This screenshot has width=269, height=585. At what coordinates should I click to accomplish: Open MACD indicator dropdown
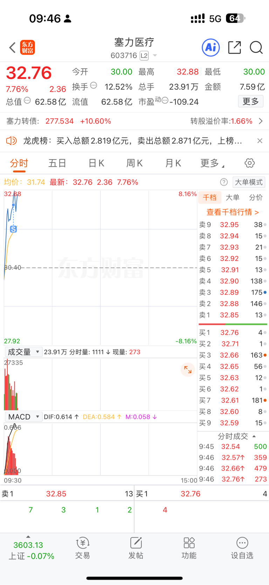pos(23,417)
